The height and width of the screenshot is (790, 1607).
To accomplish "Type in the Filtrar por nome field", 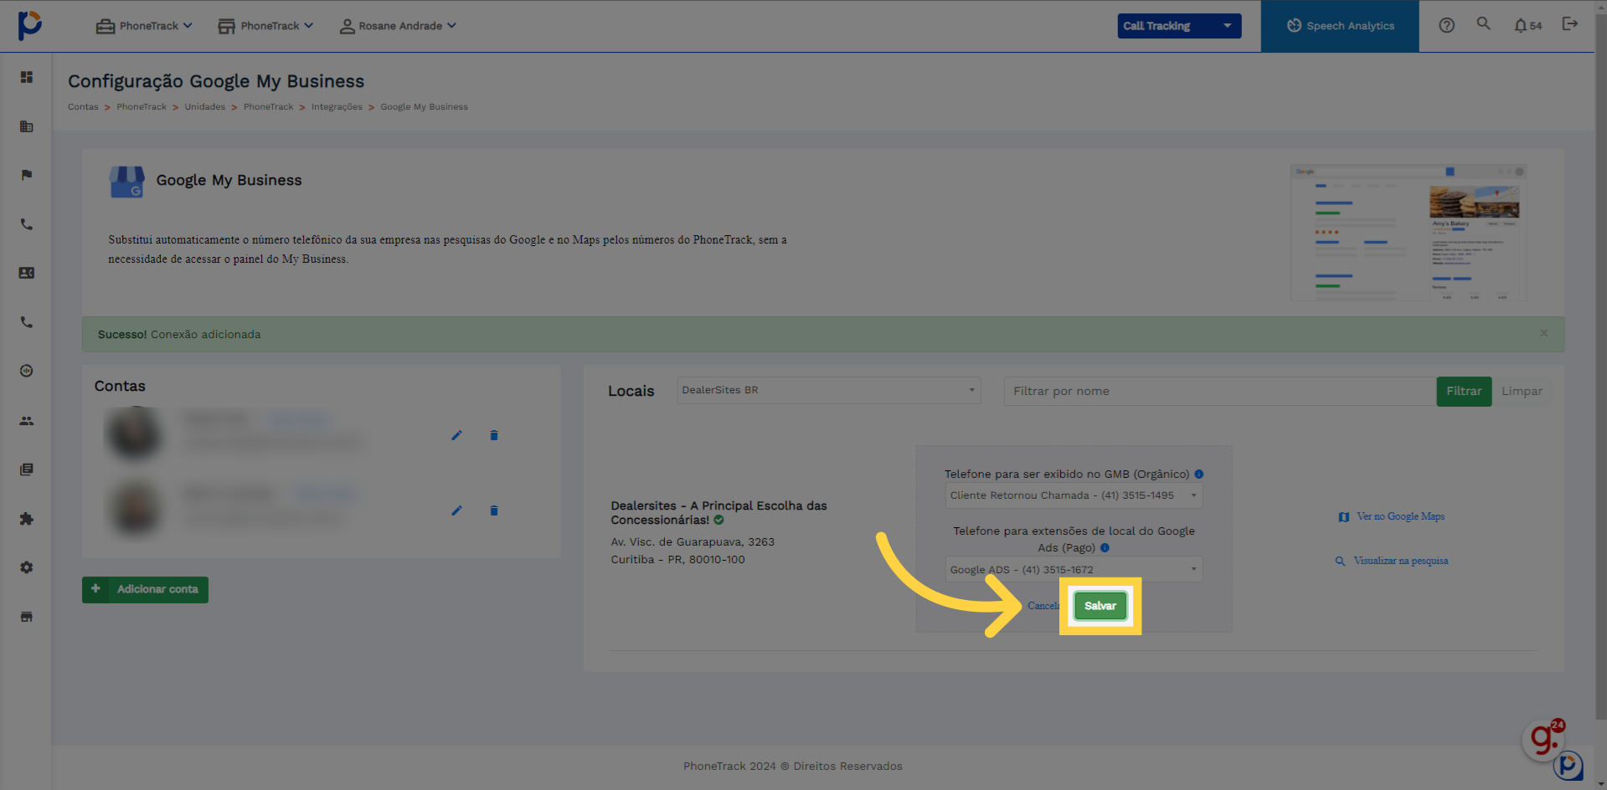I will pos(1218,391).
